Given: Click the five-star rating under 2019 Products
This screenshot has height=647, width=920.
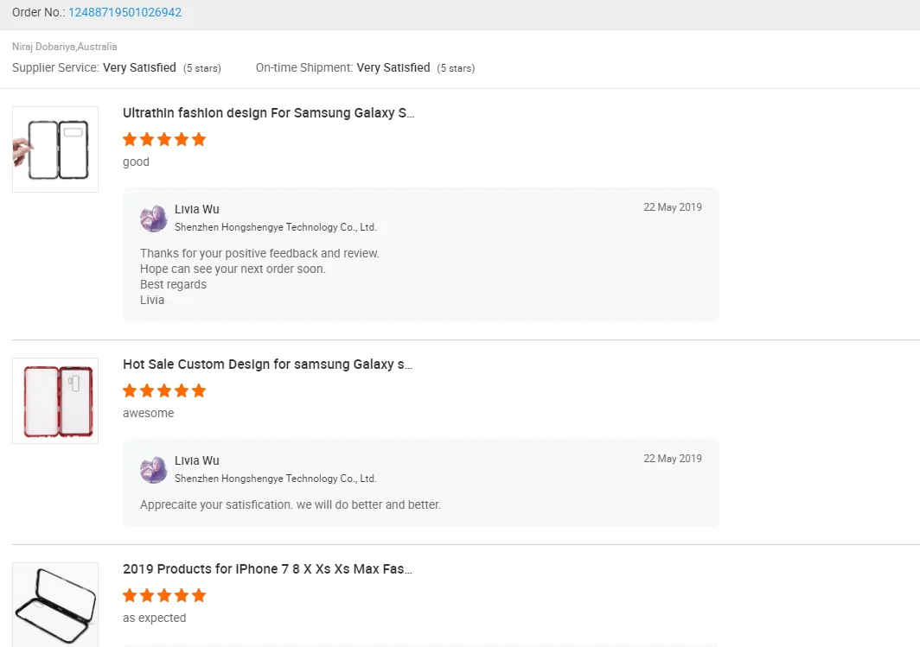Looking at the screenshot, I should 164,595.
